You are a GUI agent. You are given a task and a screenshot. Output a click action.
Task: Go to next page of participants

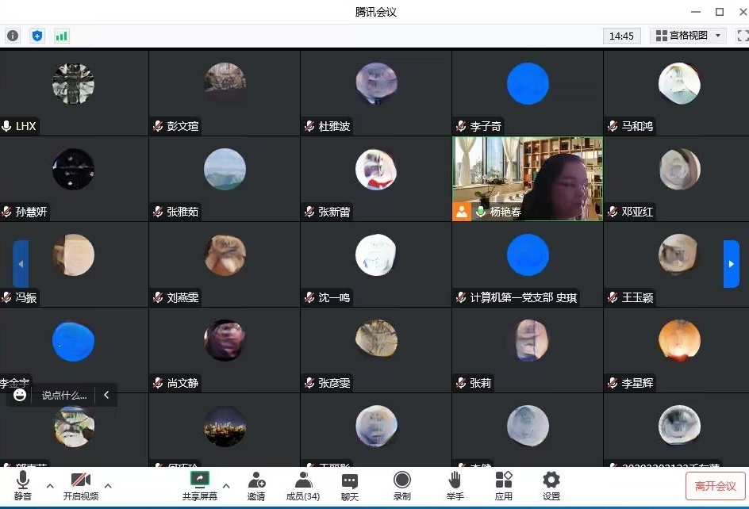point(731,264)
